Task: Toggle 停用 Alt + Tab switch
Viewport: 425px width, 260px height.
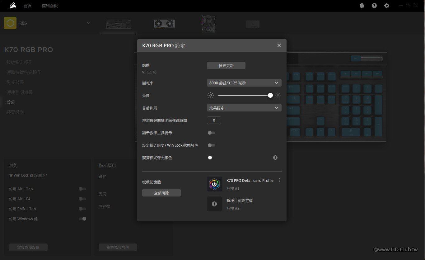Action: (x=82, y=189)
